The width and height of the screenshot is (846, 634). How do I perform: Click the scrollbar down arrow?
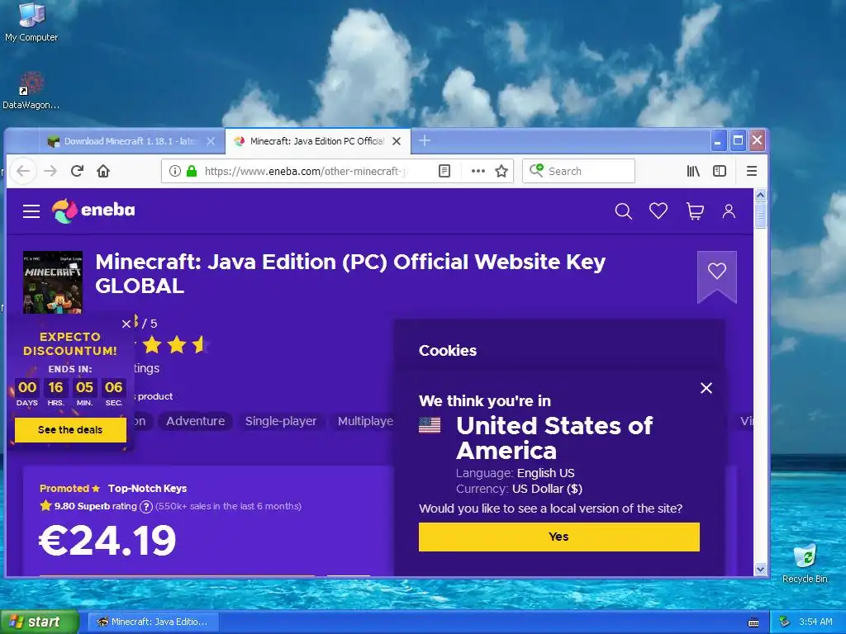point(760,569)
